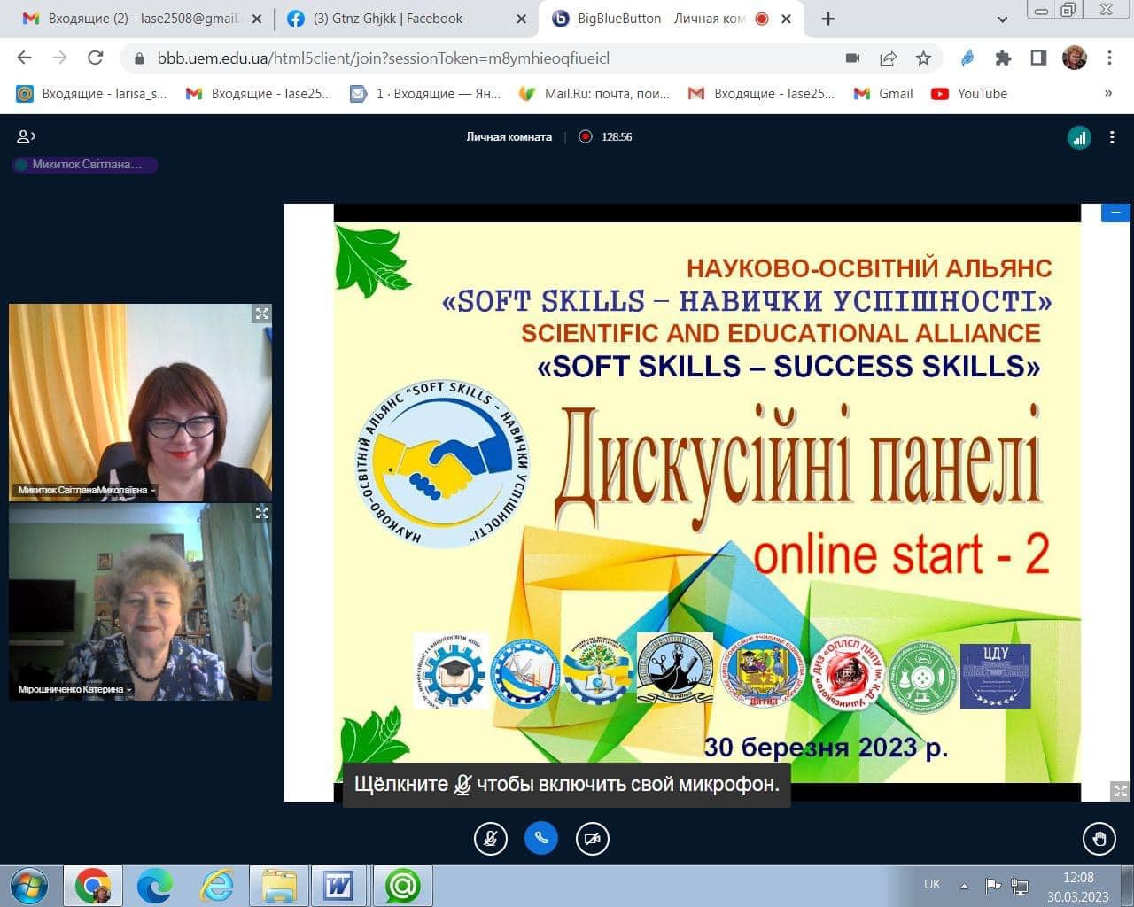Open Internet Explorer from taskbar
Image resolution: width=1134 pixels, height=907 pixels.
[x=217, y=886]
